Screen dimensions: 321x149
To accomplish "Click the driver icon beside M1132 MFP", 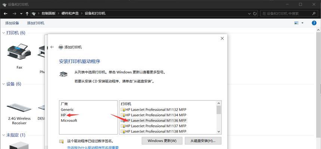I will (123, 110).
